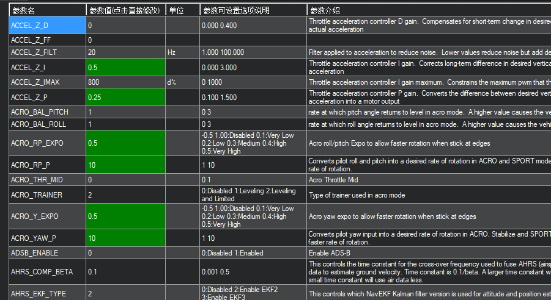The image size is (551, 300).
Task: Change the ADSB_ENABLE value cell
Action: [x=125, y=252]
